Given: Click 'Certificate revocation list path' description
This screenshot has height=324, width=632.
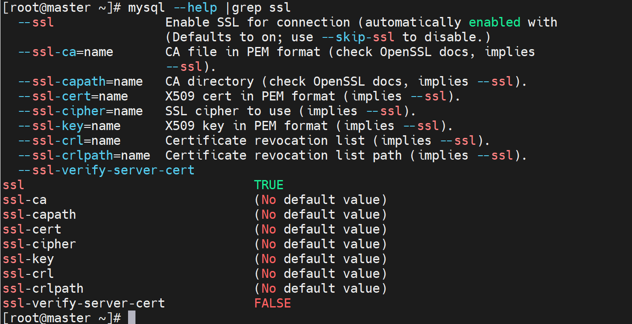Looking at the screenshot, I should coord(284,156).
